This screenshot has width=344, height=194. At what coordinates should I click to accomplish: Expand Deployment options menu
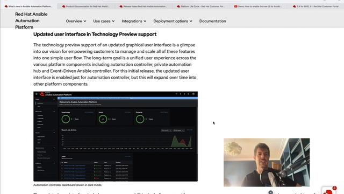(x=173, y=21)
